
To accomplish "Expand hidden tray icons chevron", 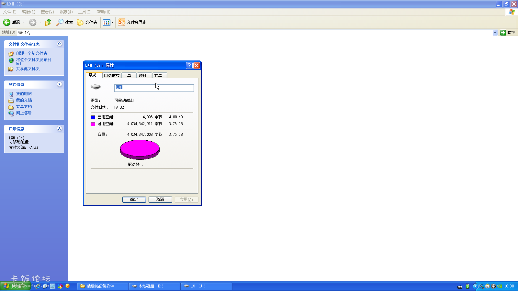I will [475, 286].
